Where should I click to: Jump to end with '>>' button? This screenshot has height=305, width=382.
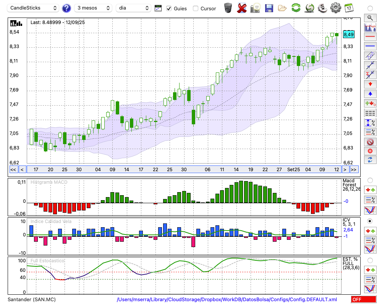point(353,170)
